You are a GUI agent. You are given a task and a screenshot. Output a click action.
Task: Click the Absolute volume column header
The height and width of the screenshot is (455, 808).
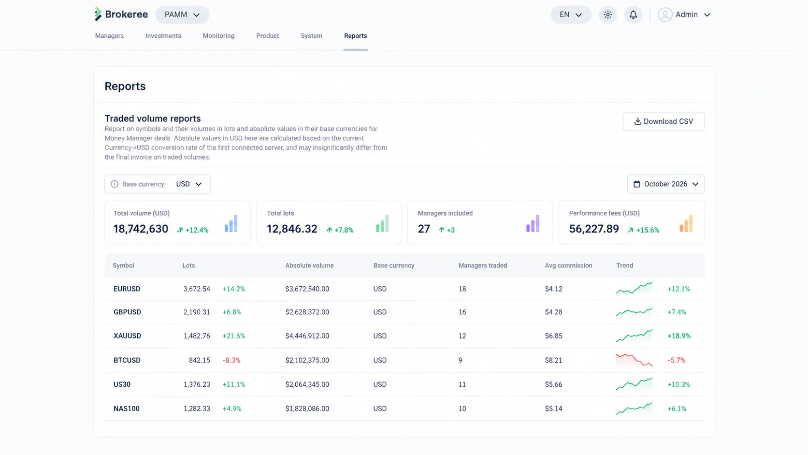tap(309, 265)
